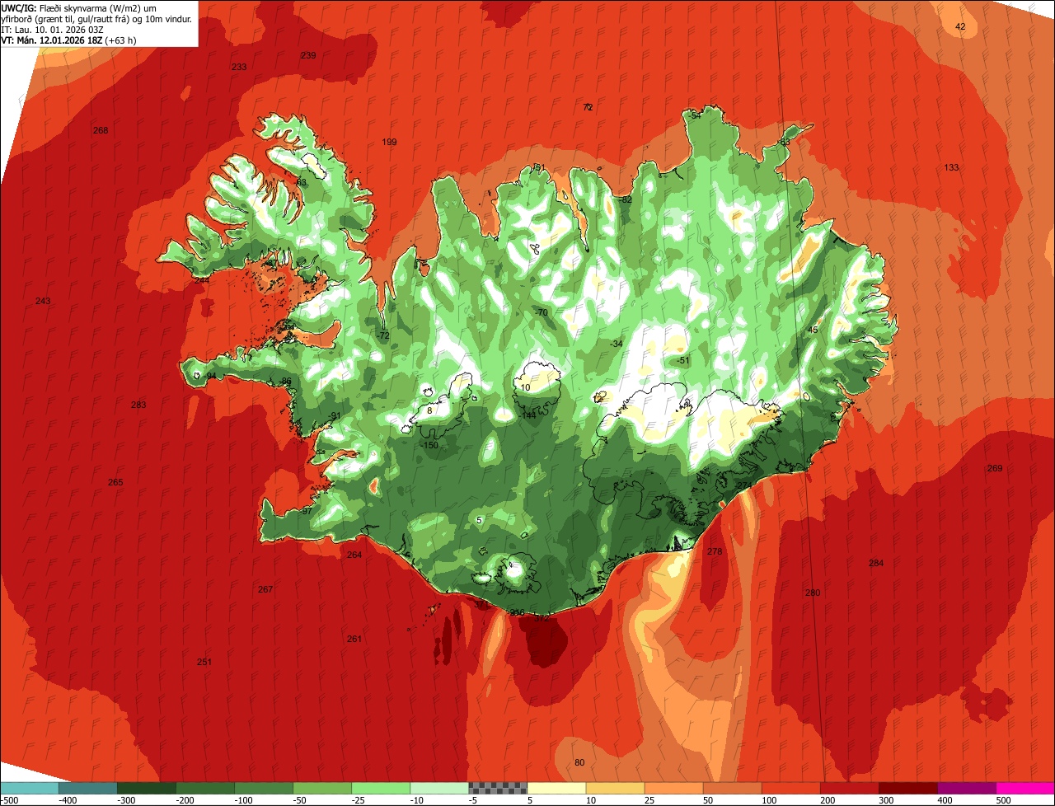Pick the magenta swatch above the 500 label
The width and height of the screenshot is (1055, 806).
coord(1025,788)
